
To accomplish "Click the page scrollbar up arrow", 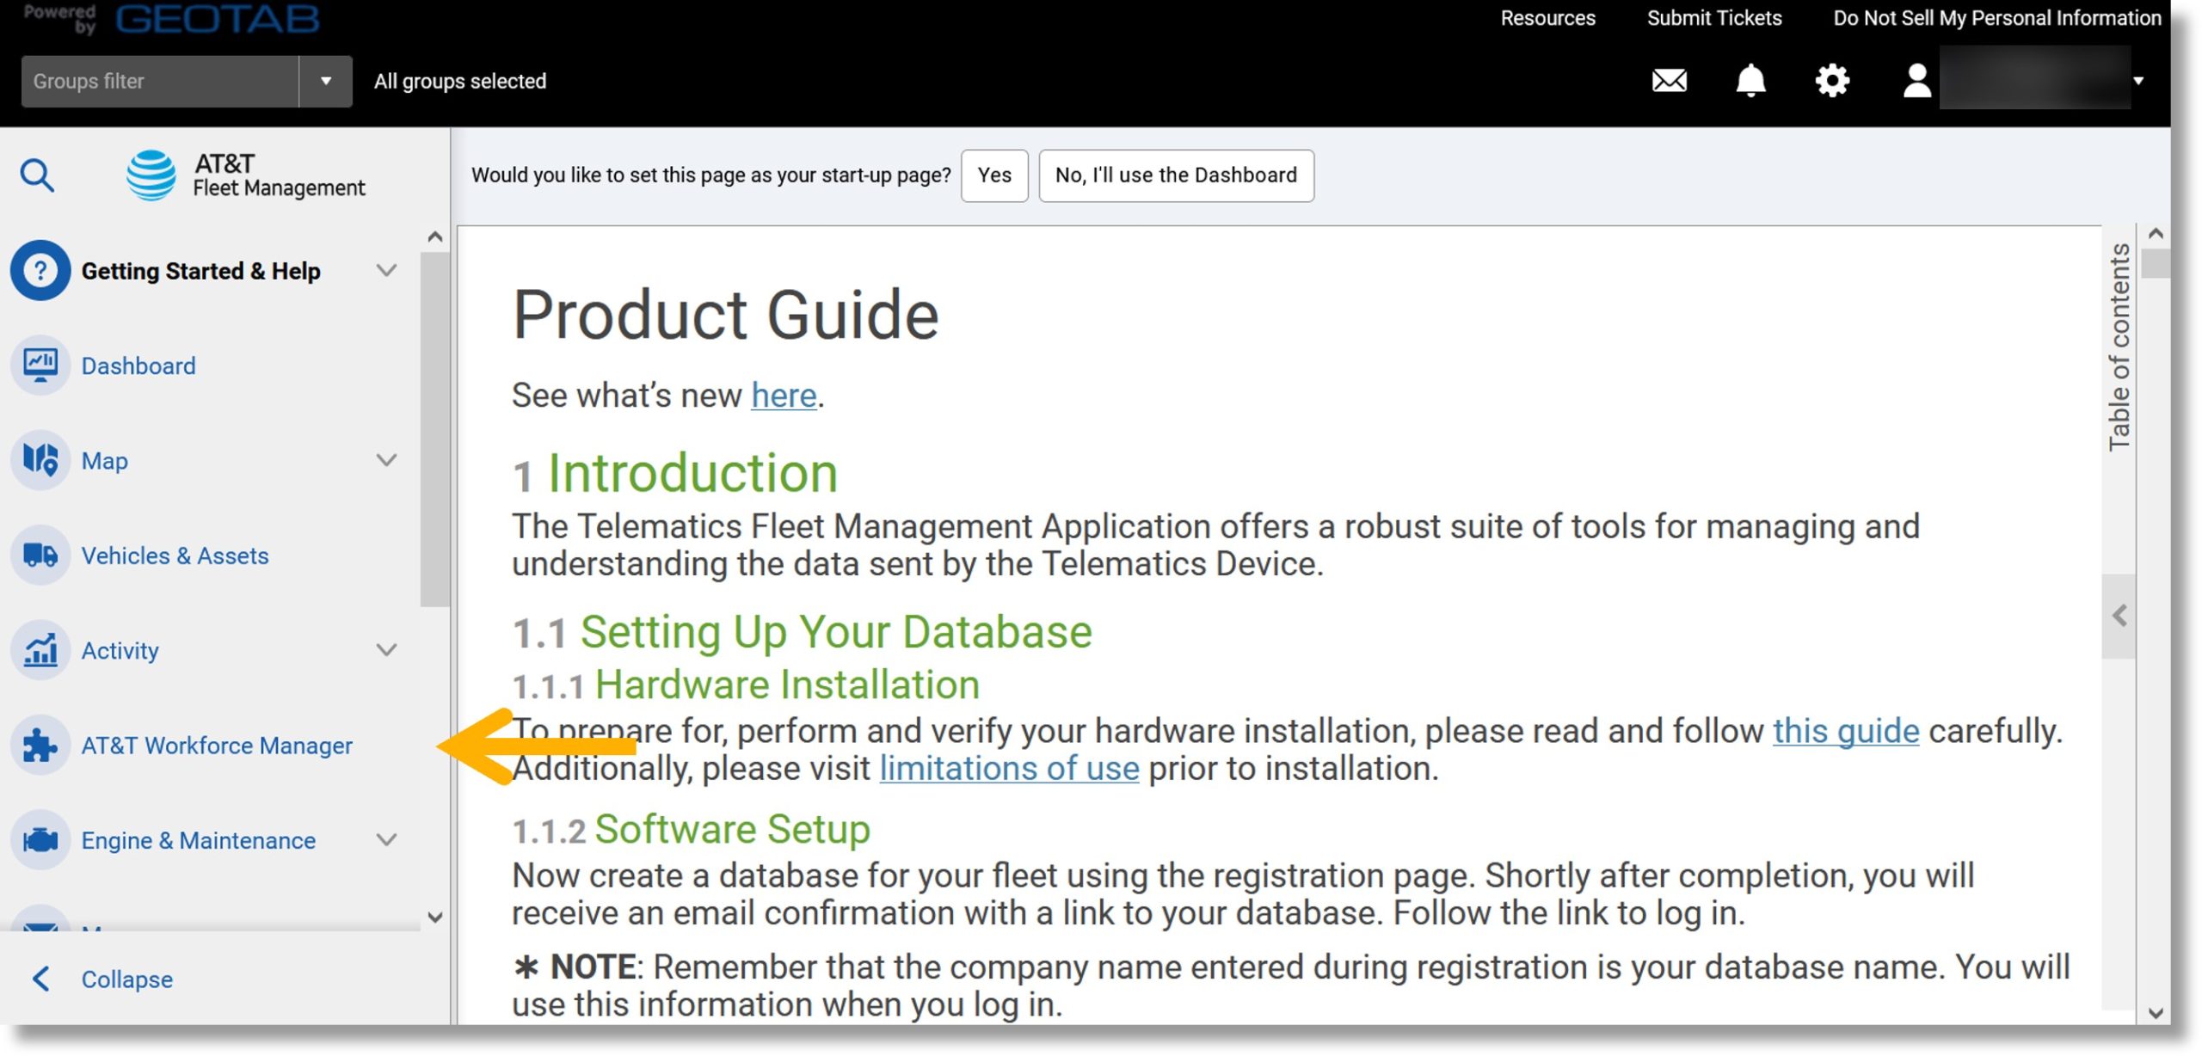I will pos(2156,233).
